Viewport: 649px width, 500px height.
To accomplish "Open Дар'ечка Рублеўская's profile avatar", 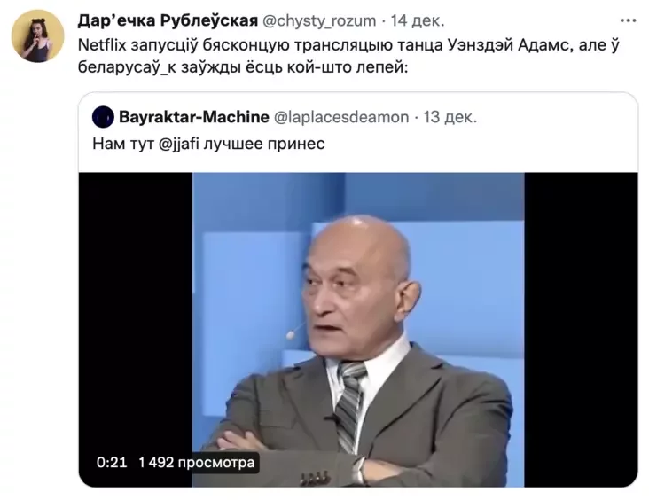I will (37, 36).
